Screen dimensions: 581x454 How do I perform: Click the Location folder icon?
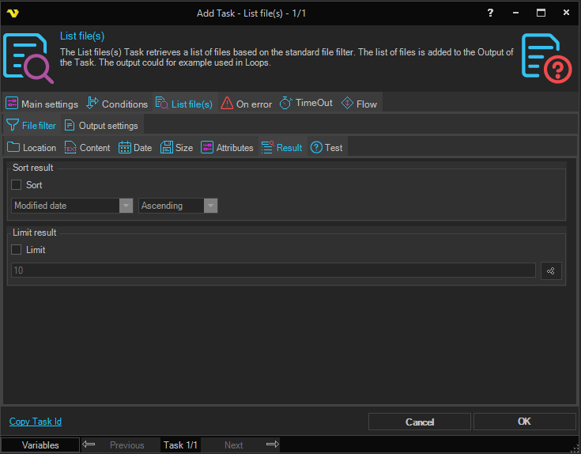[13, 147]
